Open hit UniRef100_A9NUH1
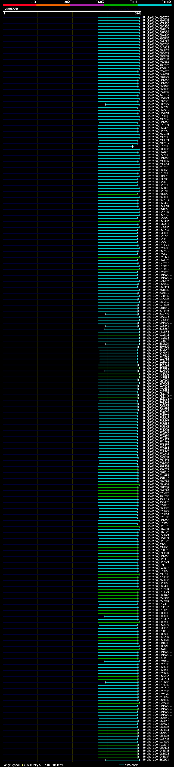Viewport: 174px width, 767px height. click(x=156, y=21)
